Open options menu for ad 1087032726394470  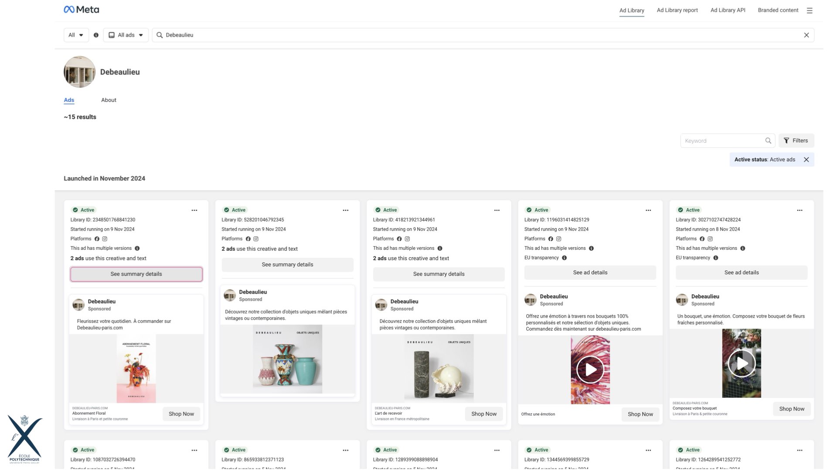click(x=194, y=450)
